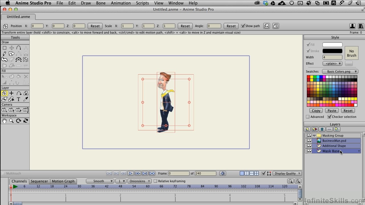
Task: Collapse the Masking Group layer
Action: click(314, 136)
